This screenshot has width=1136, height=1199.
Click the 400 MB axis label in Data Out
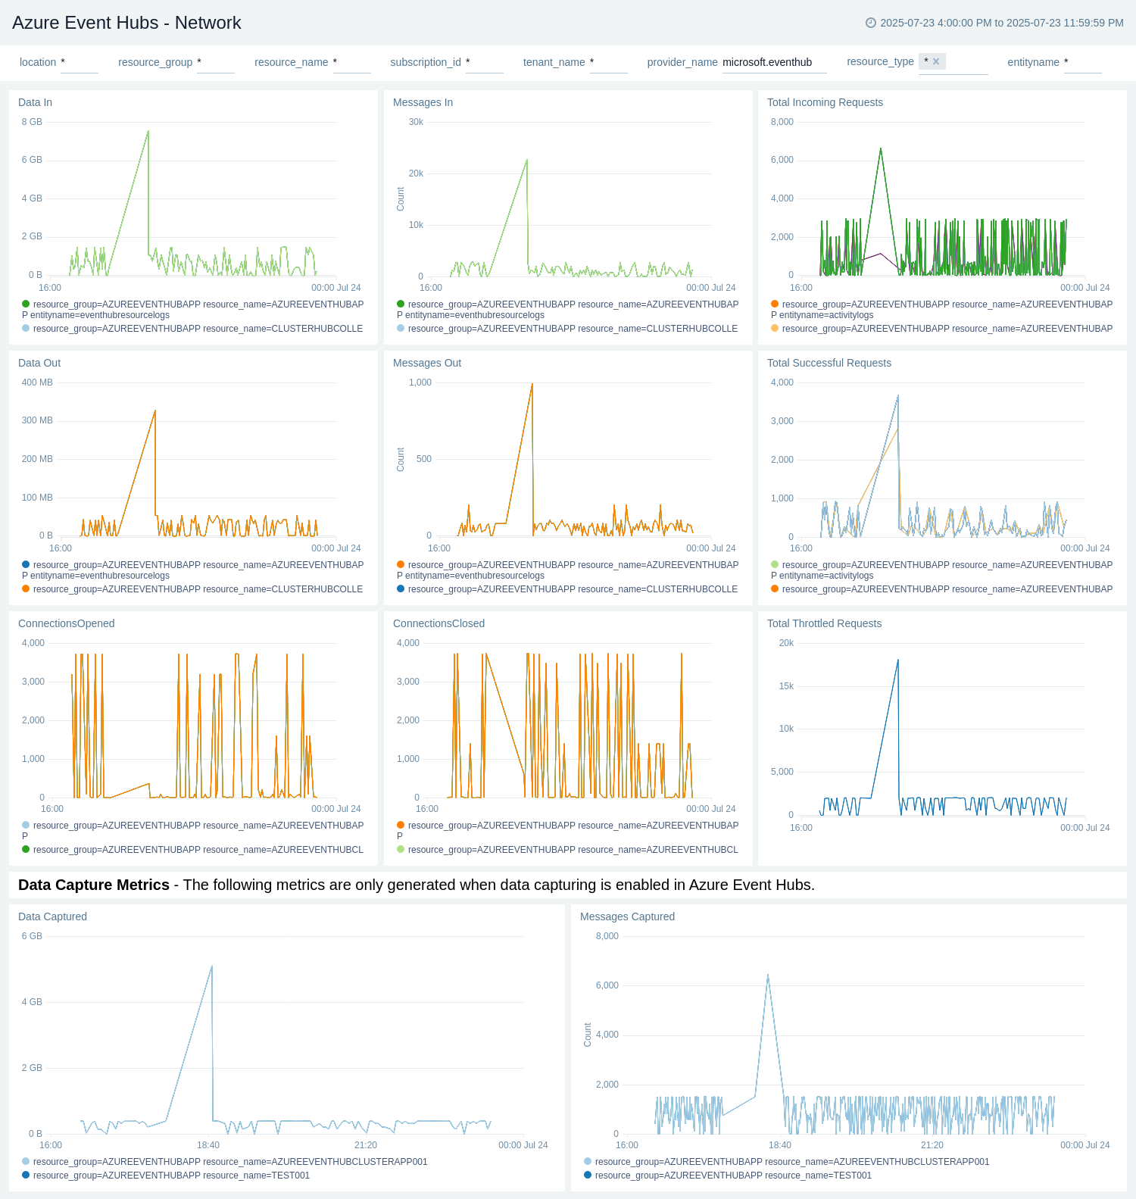pyautogui.click(x=37, y=382)
